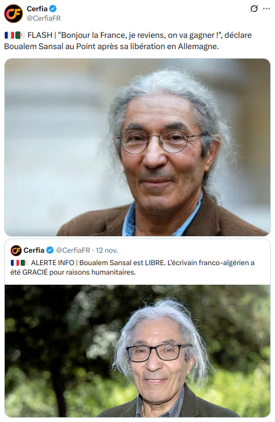Image resolution: width=275 pixels, height=422 pixels.
Task: Click the Algerian flag emoji before ALERTE INFO
Action: pyautogui.click(x=24, y=263)
